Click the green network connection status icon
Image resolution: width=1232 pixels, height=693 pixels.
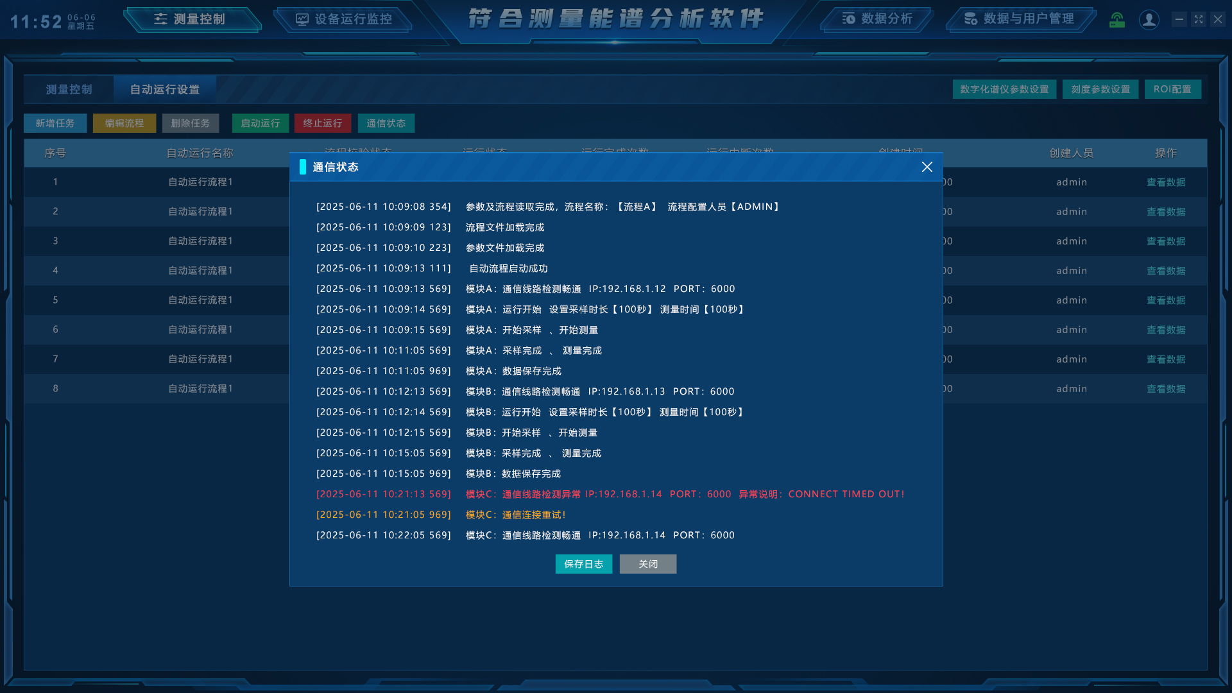tap(1117, 20)
